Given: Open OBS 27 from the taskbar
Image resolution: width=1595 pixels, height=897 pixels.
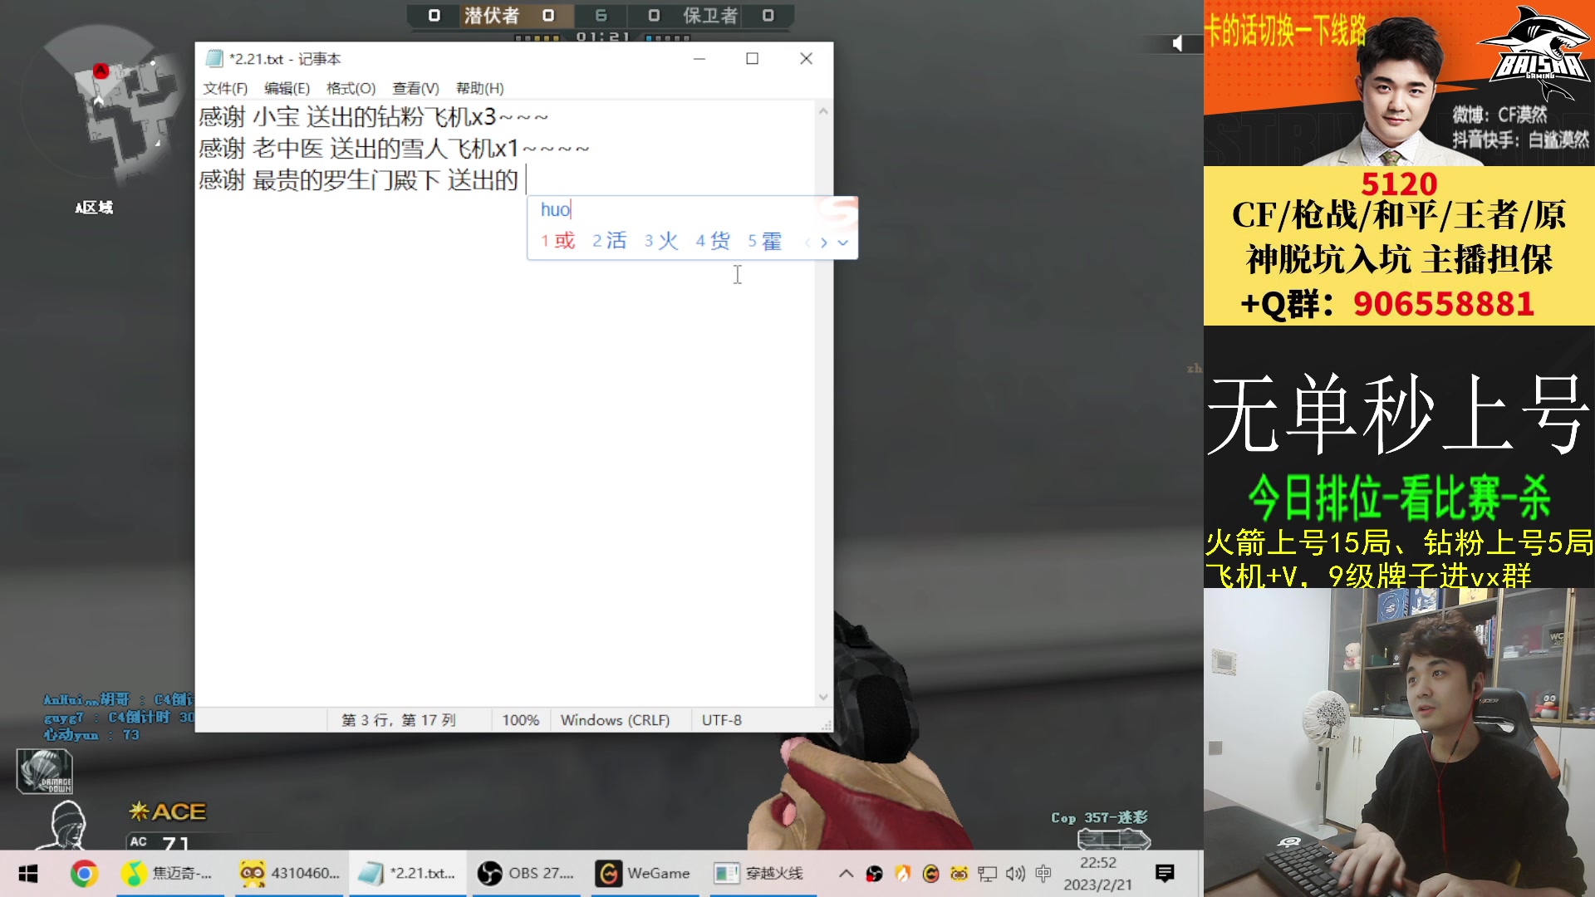Looking at the screenshot, I should tap(526, 874).
